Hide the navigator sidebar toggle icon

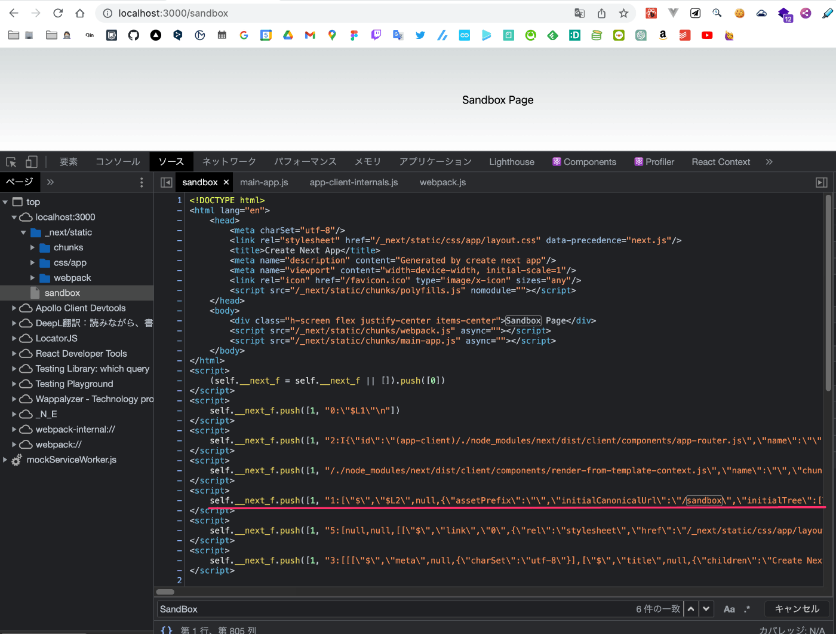pos(167,182)
